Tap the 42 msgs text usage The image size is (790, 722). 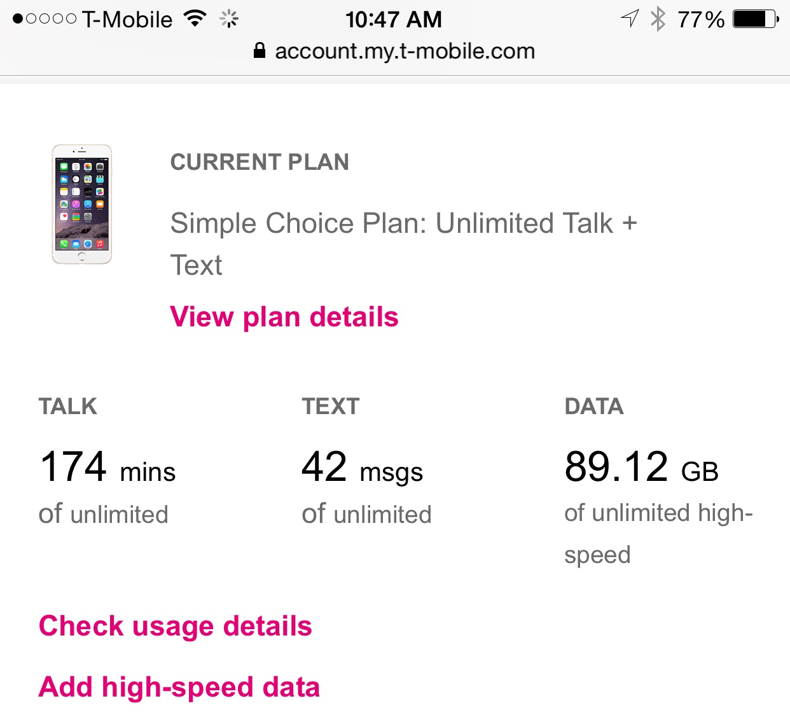click(363, 469)
